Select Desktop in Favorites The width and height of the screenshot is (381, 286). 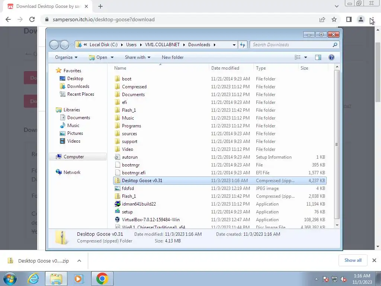tap(75, 79)
